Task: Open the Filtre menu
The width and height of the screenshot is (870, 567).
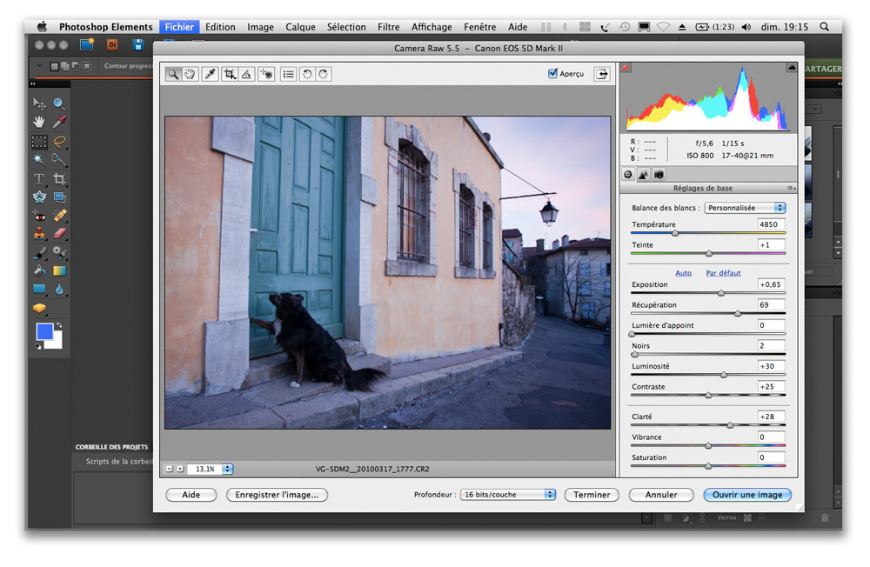Action: (388, 27)
